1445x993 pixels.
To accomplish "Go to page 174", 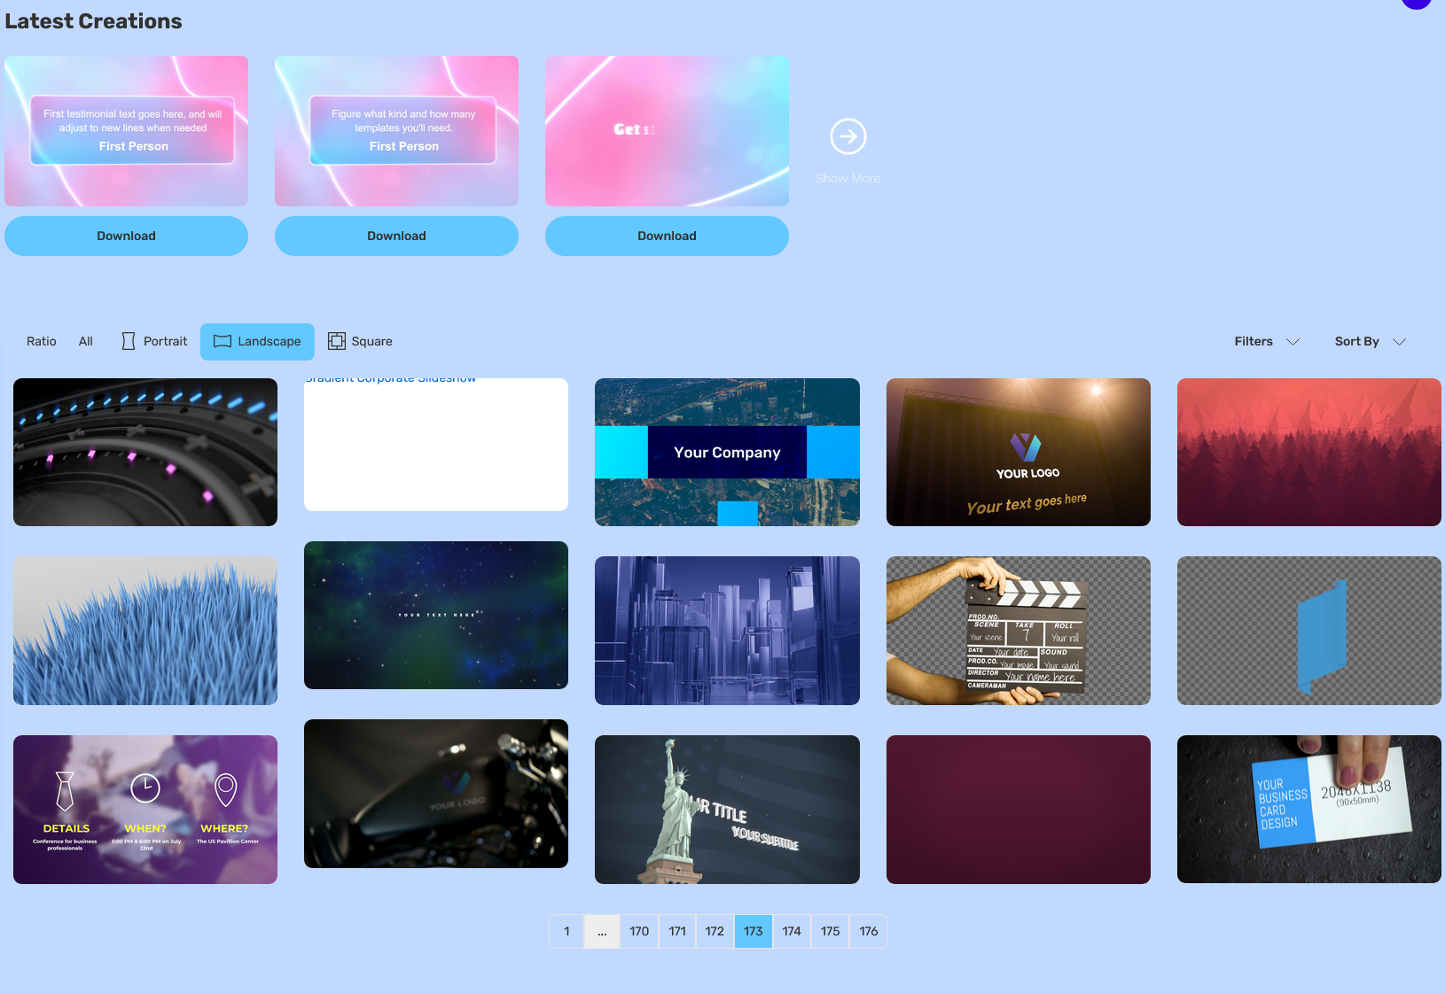I will tap(792, 932).
